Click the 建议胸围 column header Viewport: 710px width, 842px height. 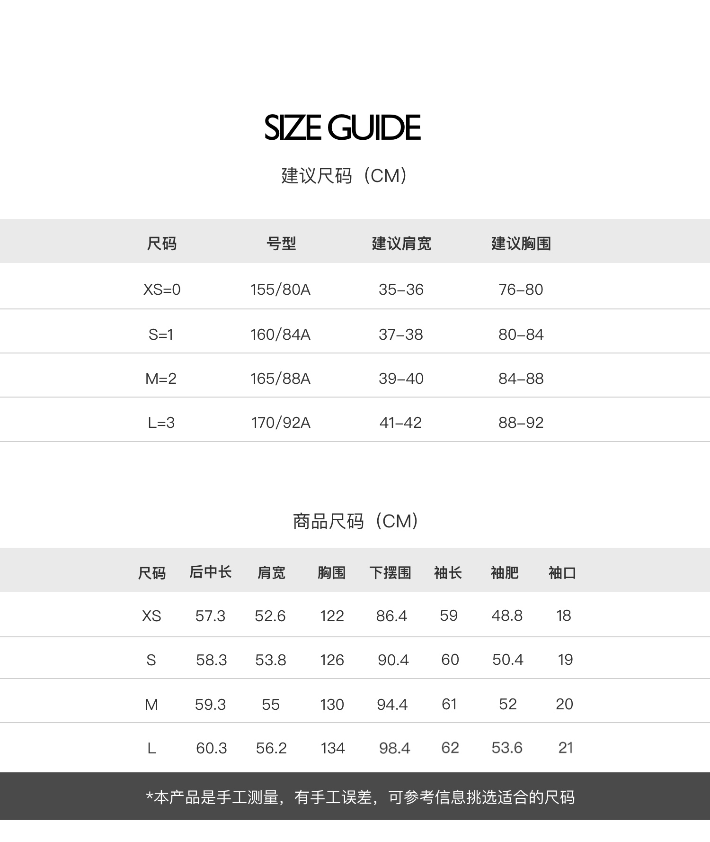coord(521,244)
